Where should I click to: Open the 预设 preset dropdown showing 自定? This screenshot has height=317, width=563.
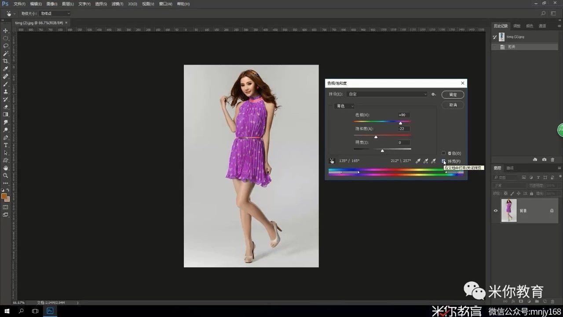[388, 94]
